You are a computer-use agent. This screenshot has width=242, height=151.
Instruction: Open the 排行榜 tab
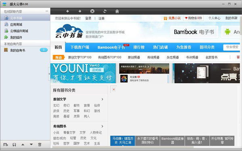(x=139, y=47)
